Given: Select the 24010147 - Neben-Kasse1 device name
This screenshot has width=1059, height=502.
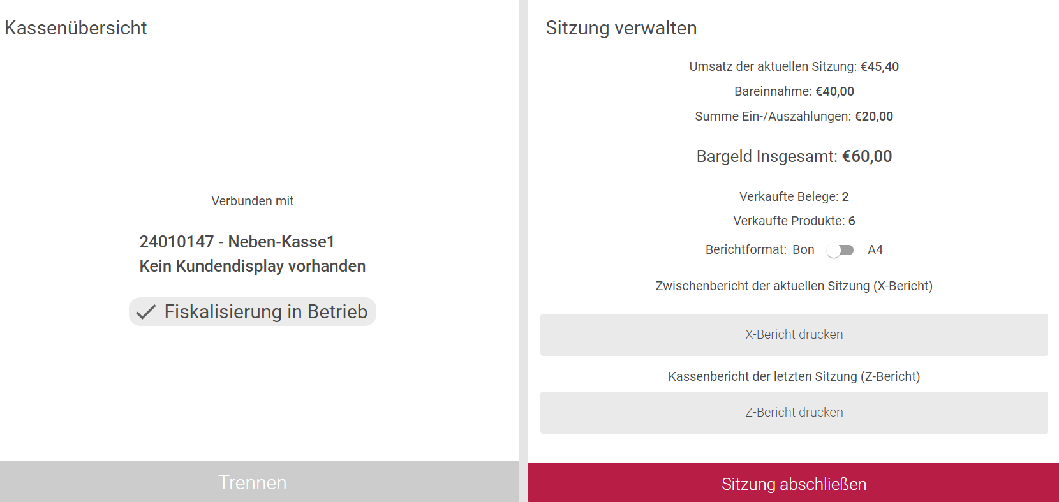Looking at the screenshot, I should (237, 242).
